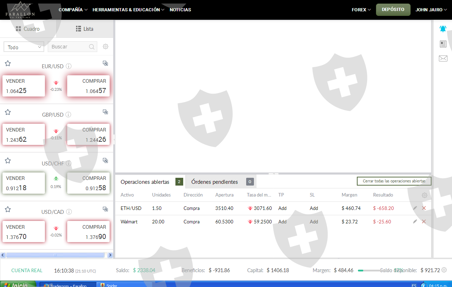Expand the COMPAÑÍA menu
Screen dimensions: 452x287
coord(73,10)
